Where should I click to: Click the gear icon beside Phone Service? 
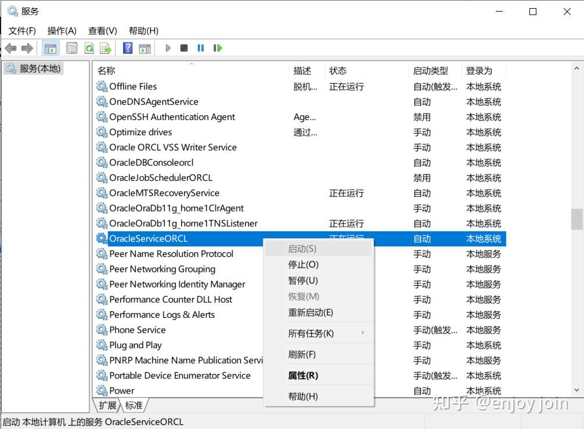point(102,330)
